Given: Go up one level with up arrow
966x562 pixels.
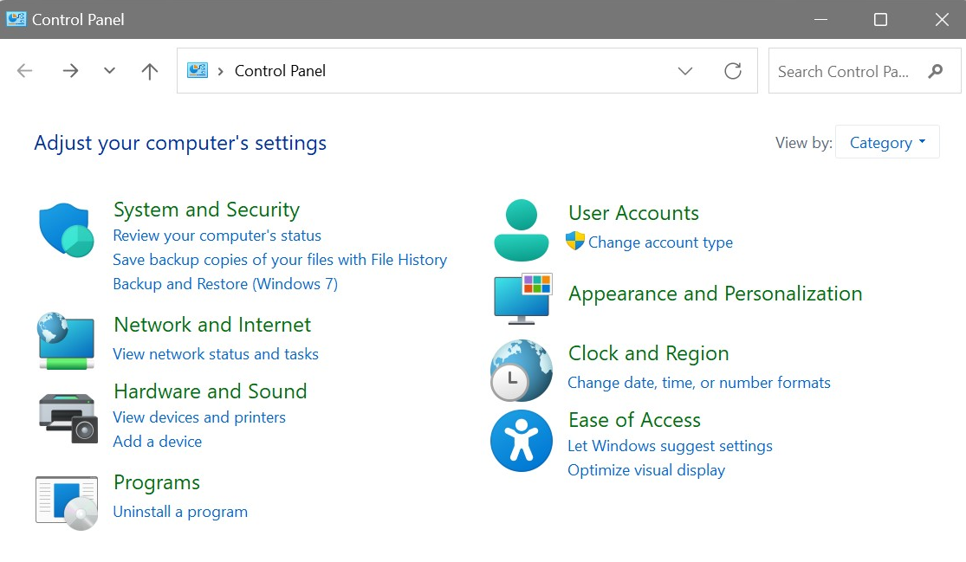Looking at the screenshot, I should pyautogui.click(x=150, y=71).
